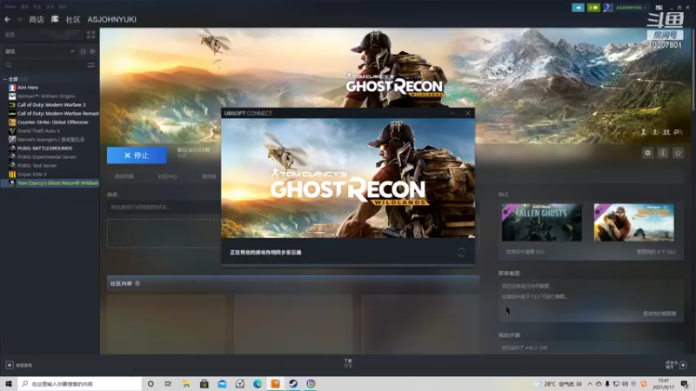Open the game's community hub tab
This screenshot has width=696, height=391.
(167, 176)
